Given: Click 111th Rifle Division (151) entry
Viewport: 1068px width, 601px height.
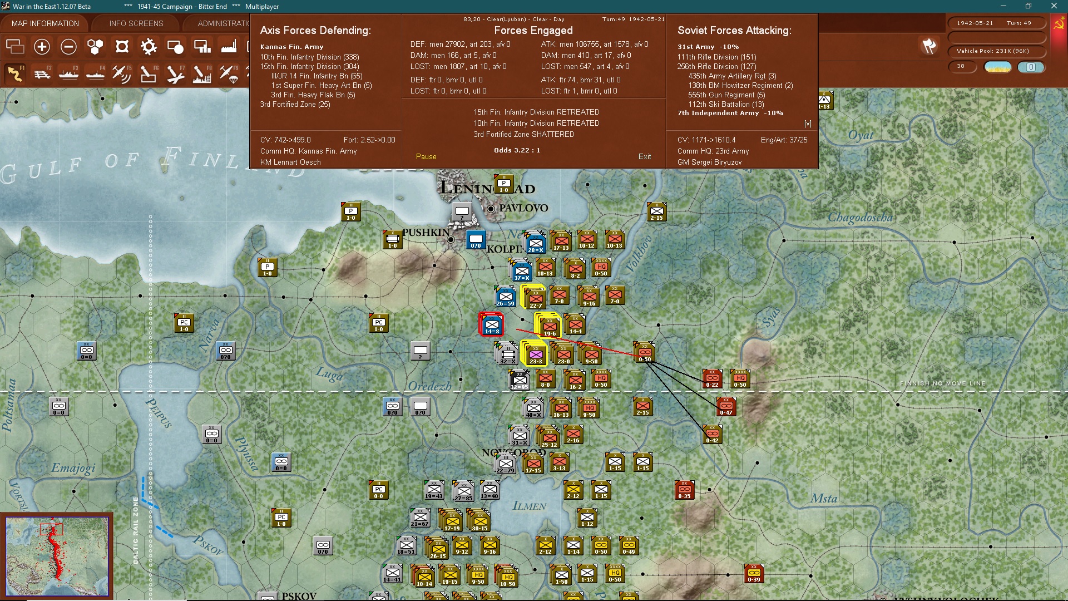Looking at the screenshot, I should pos(716,57).
